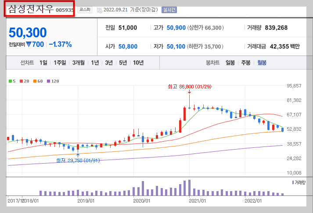
Task: Click the 거래량 value 839,268
Action: click(276, 28)
